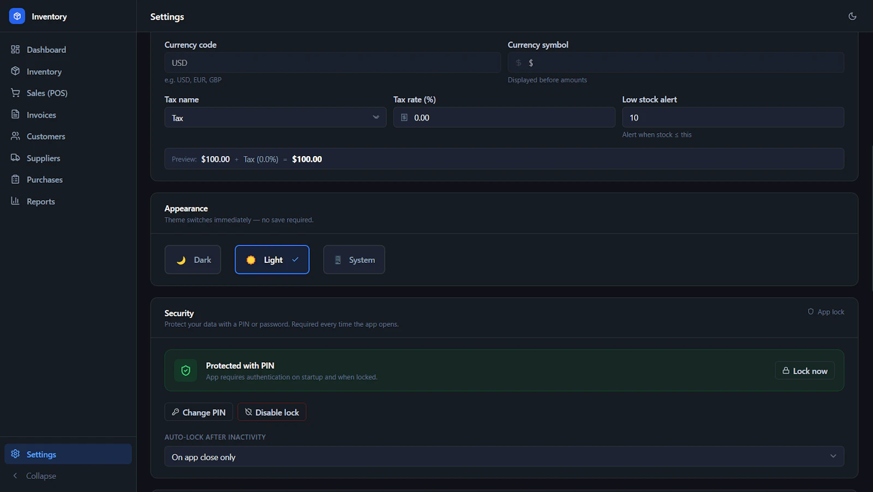Select the Light theme option
Viewport: 873px width, 492px height.
coord(272,260)
